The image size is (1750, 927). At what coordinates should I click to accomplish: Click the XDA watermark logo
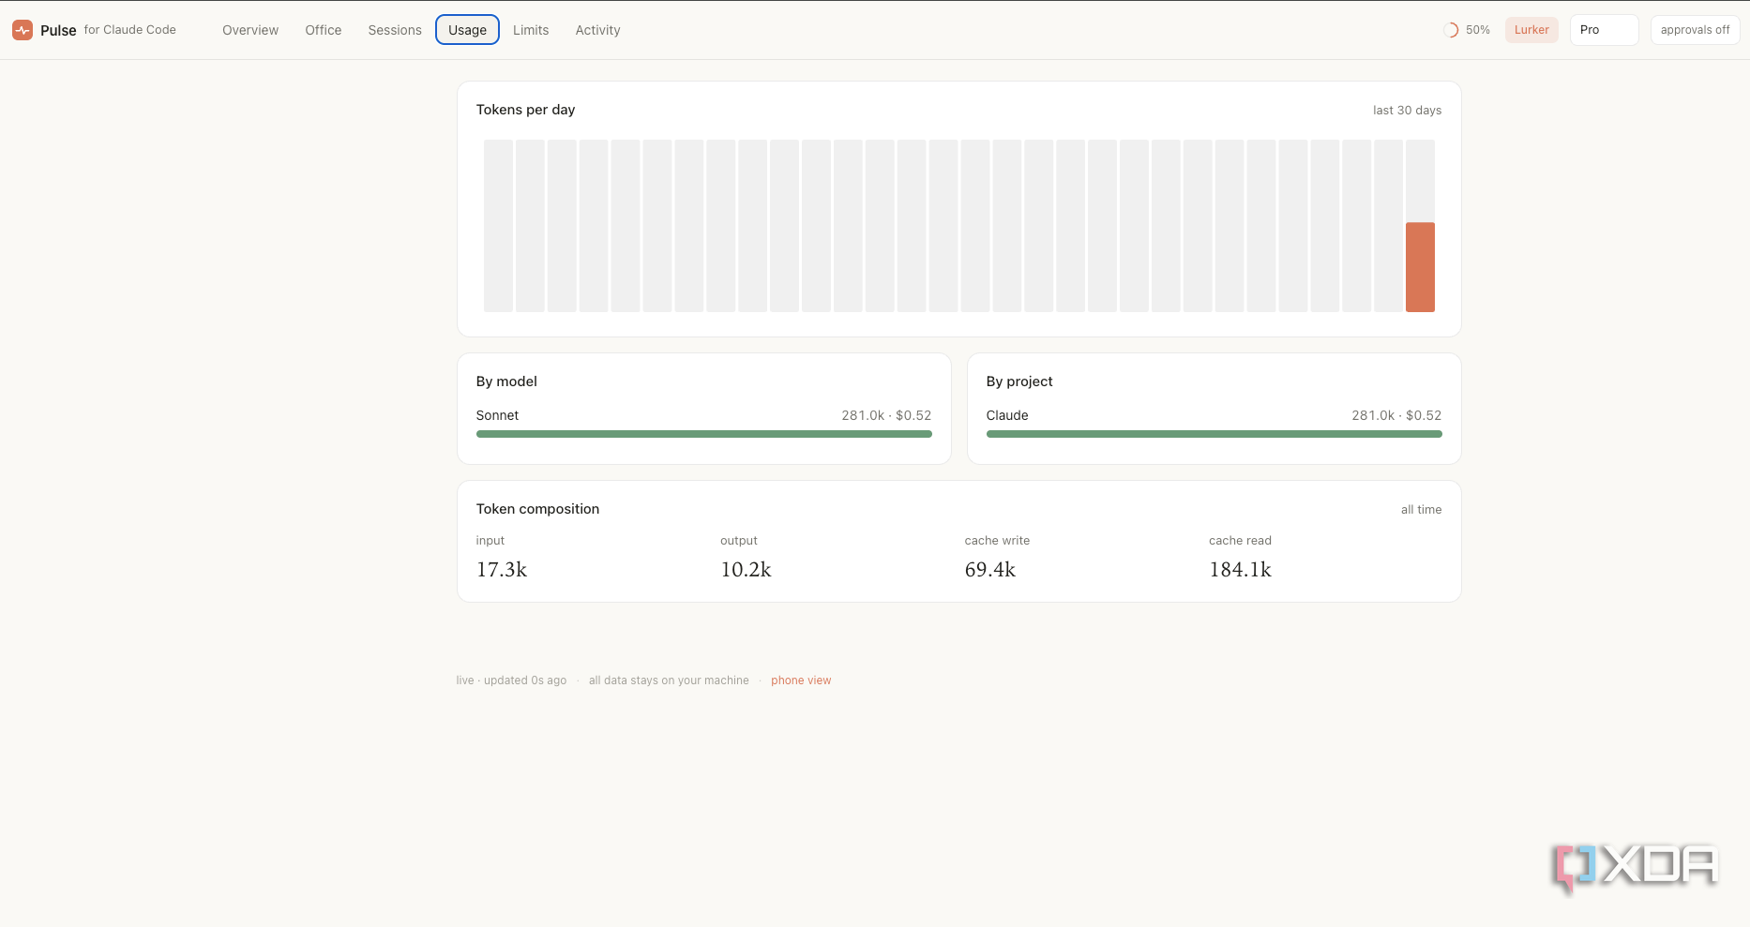(x=1636, y=867)
